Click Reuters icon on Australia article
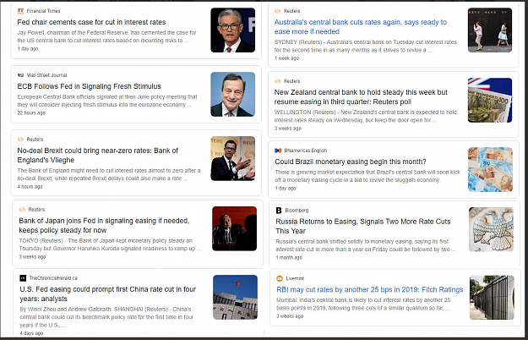 tap(277, 11)
